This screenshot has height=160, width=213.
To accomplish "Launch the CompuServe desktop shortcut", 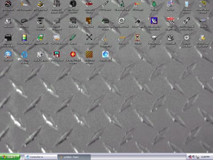I will pos(105,55).
